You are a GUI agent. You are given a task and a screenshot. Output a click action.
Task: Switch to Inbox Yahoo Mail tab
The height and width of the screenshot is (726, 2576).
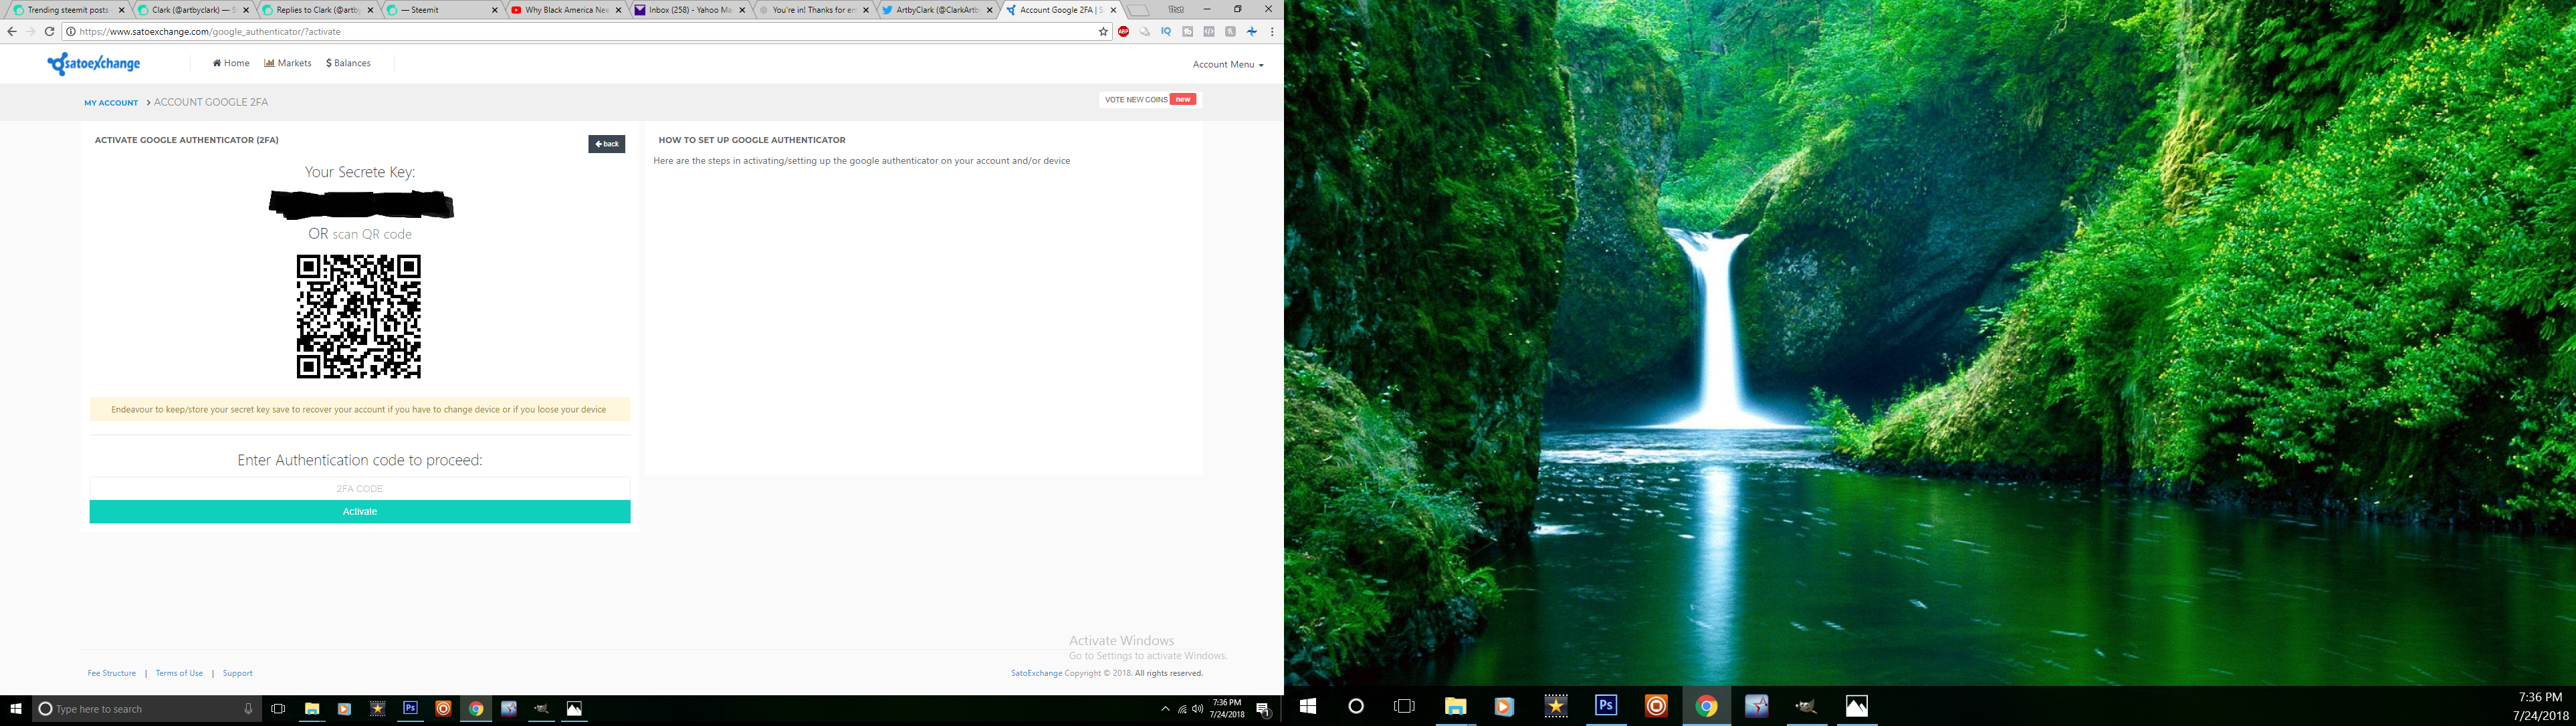click(690, 10)
